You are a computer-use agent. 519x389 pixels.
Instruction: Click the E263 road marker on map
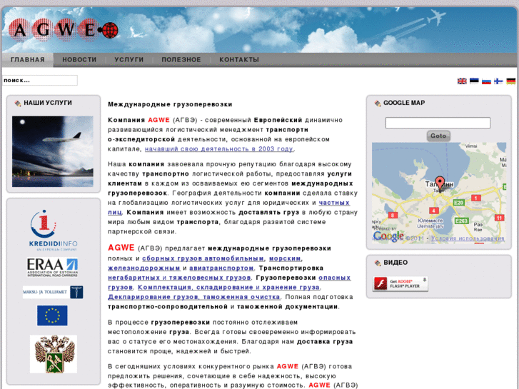pos(462,221)
